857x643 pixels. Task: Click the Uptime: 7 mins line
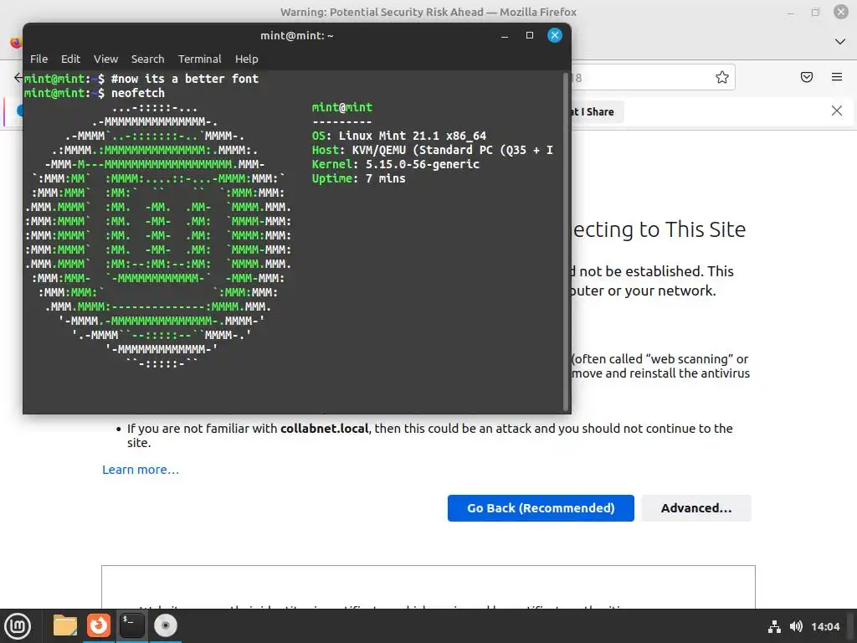[358, 178]
